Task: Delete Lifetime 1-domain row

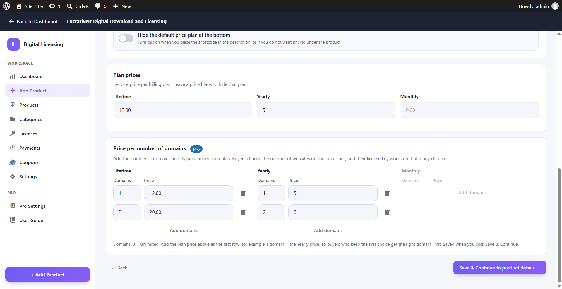Action: coord(243,193)
